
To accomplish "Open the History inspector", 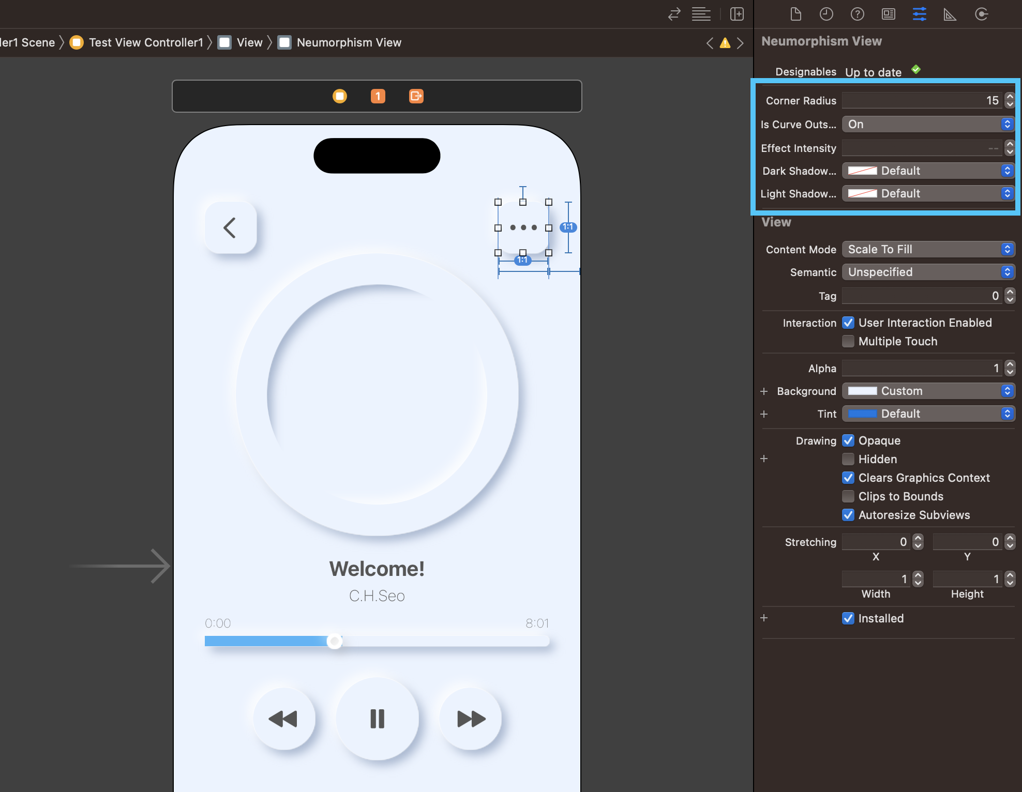I will coord(826,14).
